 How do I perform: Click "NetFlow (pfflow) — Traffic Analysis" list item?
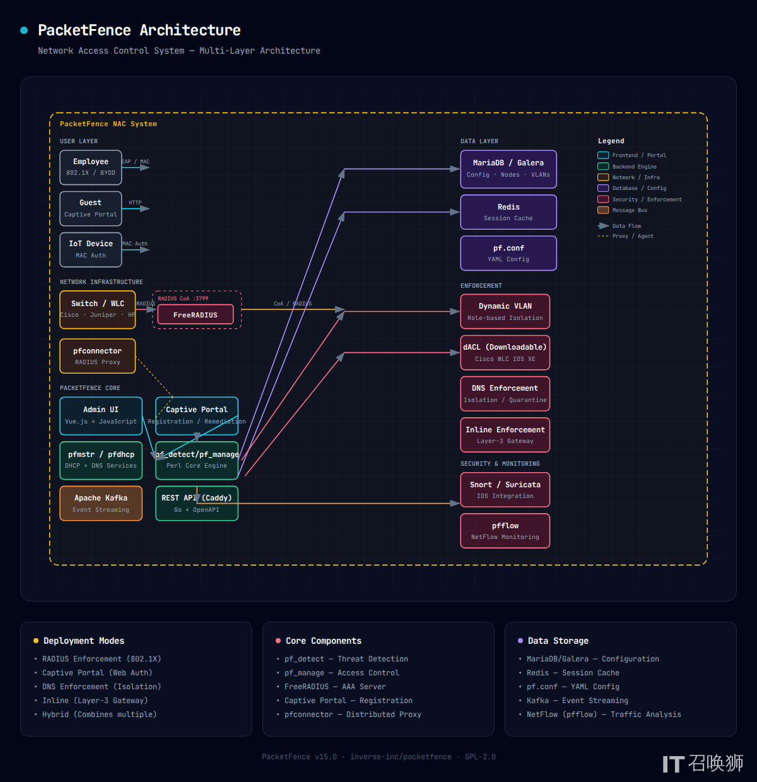(604, 714)
